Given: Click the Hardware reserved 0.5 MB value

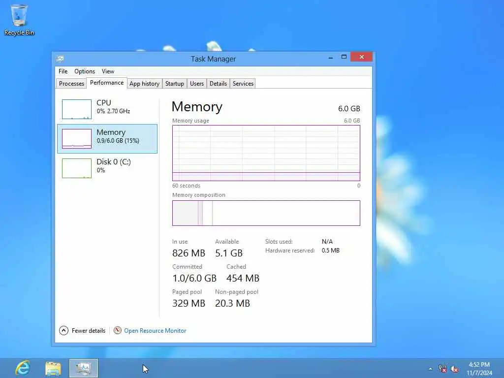Looking at the screenshot, I should pos(330,251).
